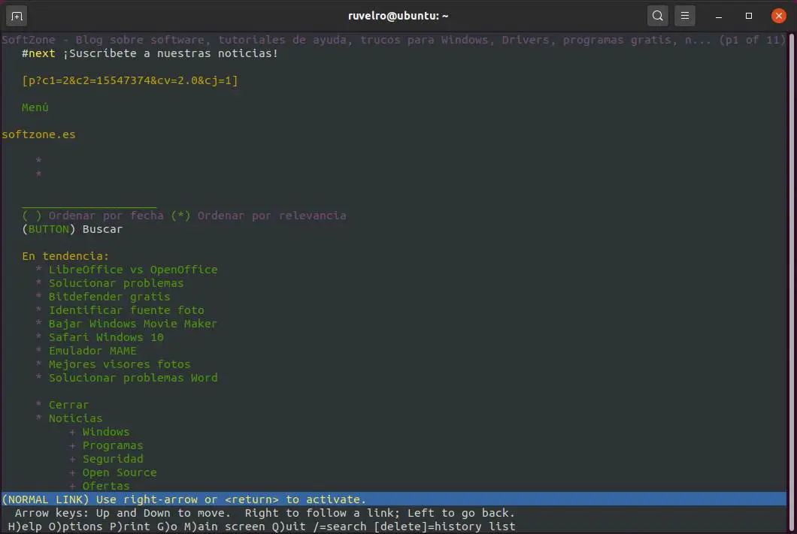Image resolution: width=797 pixels, height=534 pixels.
Task: Click the 'ruvelro@ubuntu: ~' window title
Action: click(x=398, y=16)
